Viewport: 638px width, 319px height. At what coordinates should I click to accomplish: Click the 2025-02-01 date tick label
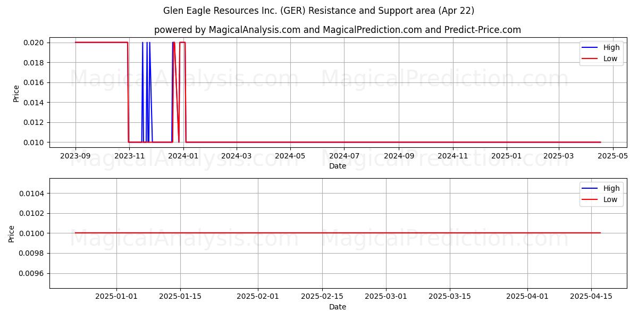[x=258, y=297]
